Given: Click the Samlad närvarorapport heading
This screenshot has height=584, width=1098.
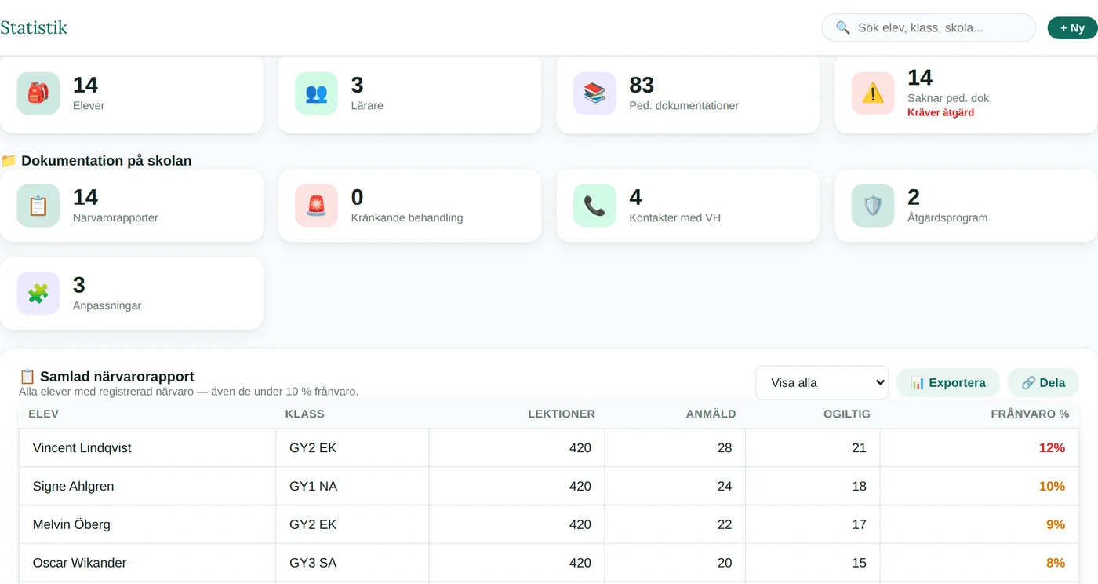Looking at the screenshot, I should (107, 377).
